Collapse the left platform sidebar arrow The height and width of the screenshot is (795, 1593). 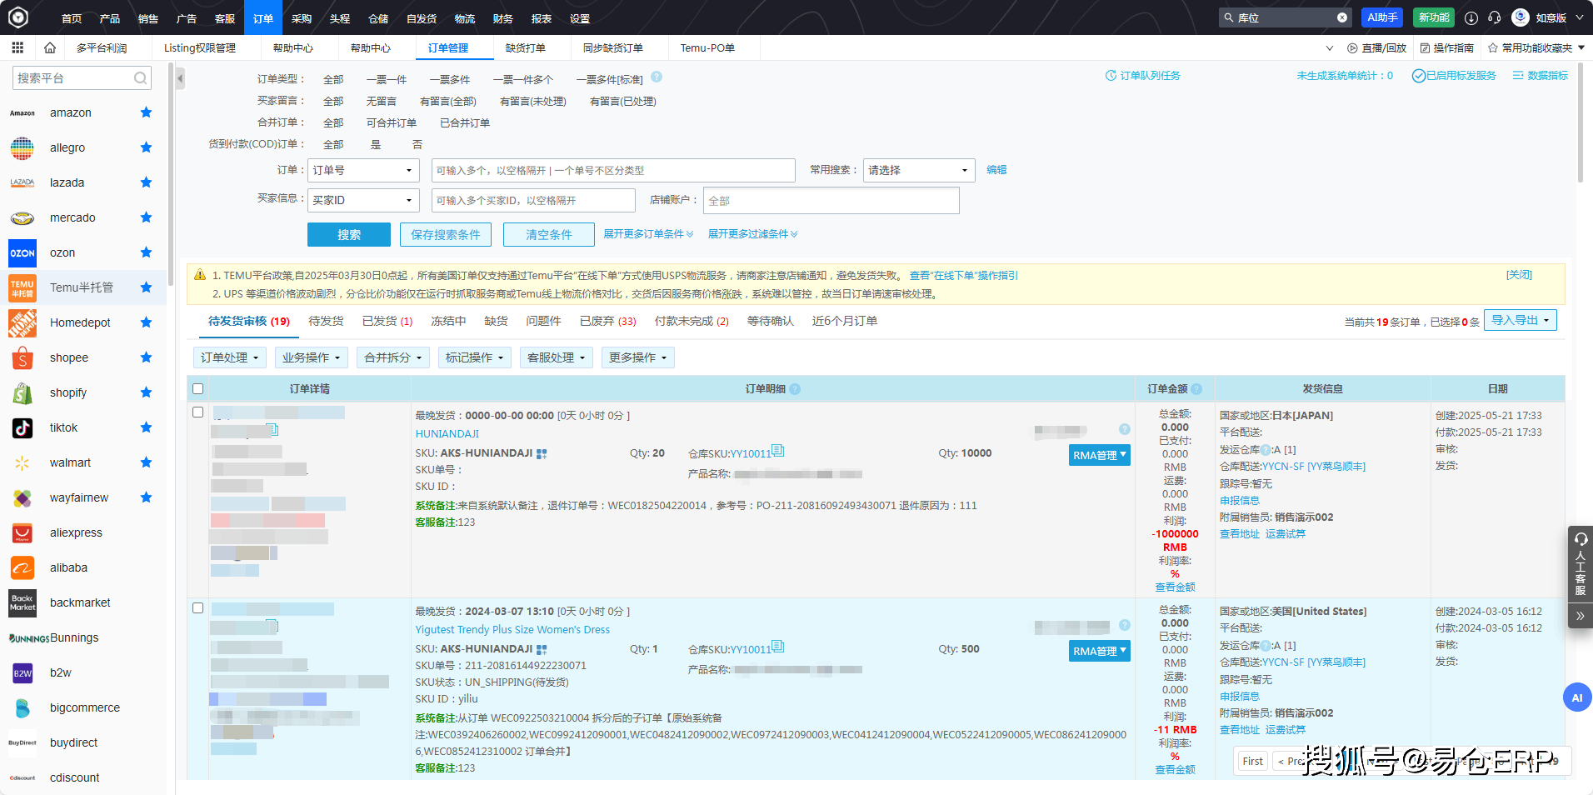[x=180, y=79]
